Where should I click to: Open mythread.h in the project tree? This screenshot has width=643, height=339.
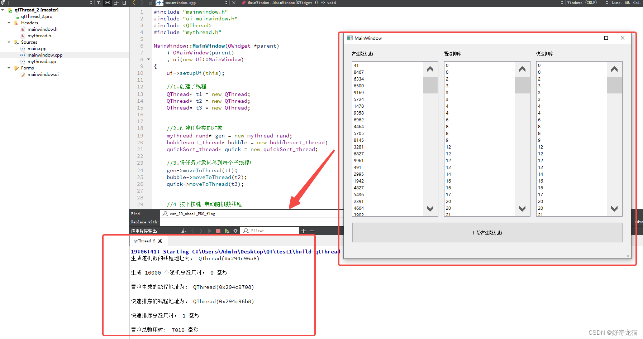point(39,36)
